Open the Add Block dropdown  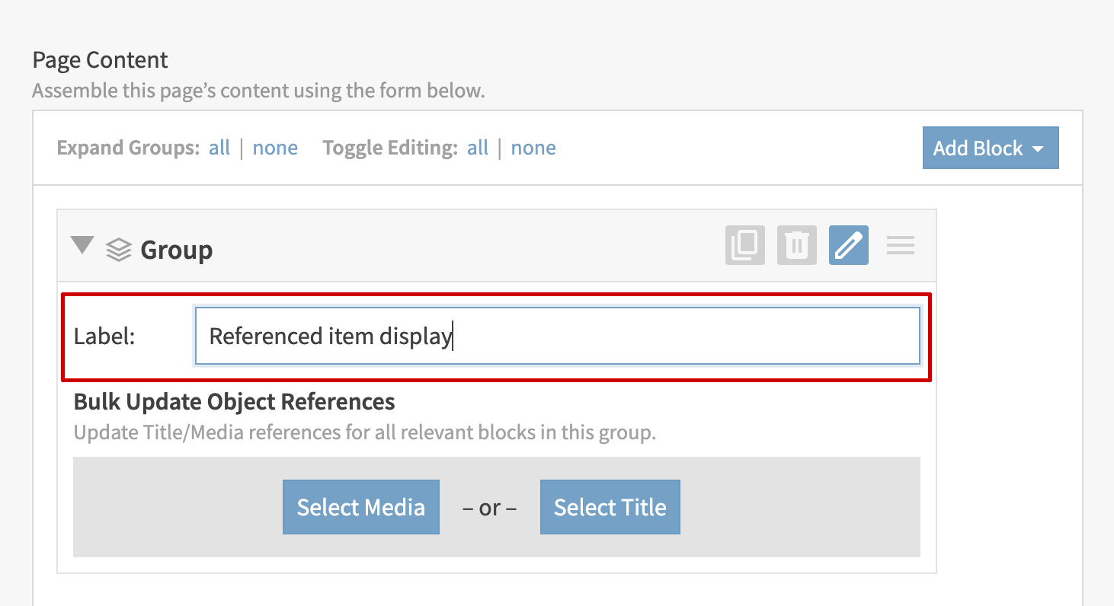pos(990,148)
